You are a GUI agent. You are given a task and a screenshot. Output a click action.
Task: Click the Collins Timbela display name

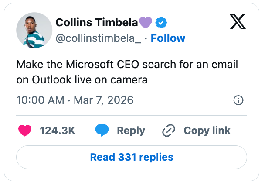tap(96, 23)
